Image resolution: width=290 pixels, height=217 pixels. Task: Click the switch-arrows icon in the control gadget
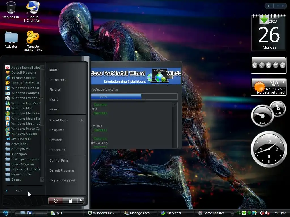click(276, 65)
